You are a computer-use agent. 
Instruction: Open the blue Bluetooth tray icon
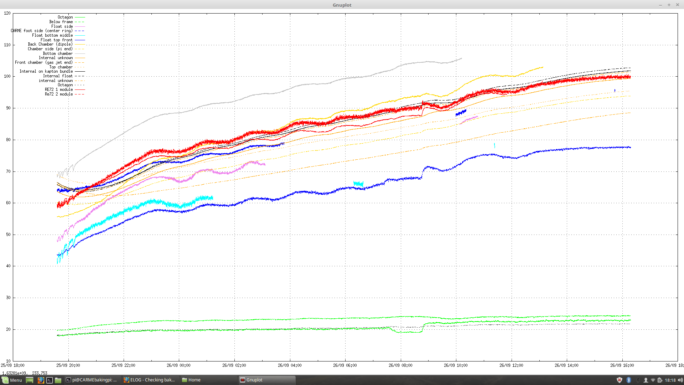pos(629,380)
